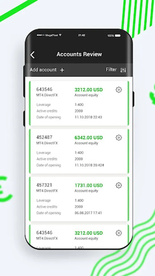
Task: Tap the battery icon in status bar
Action: (x=118, y=36)
